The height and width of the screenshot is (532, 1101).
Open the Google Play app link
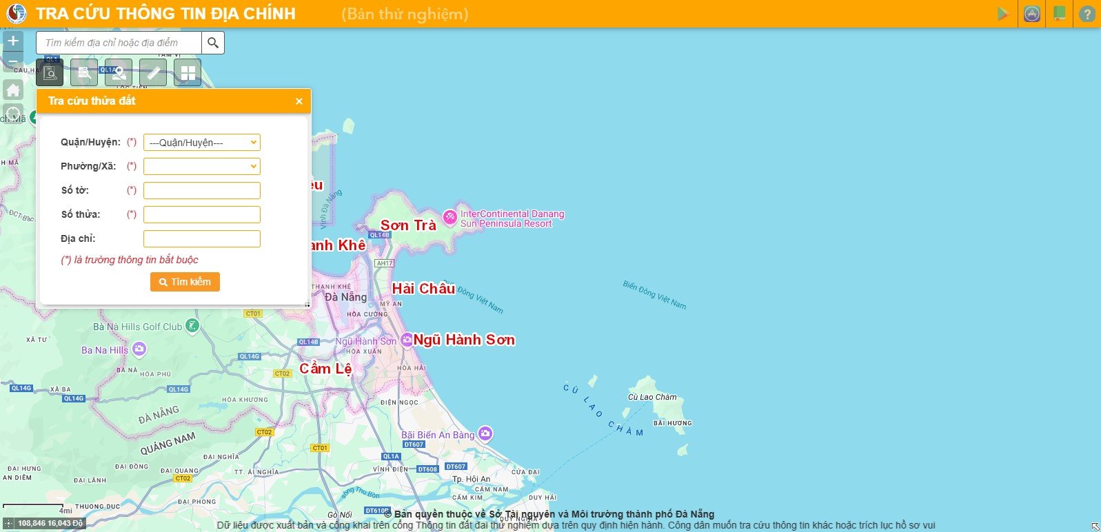[1003, 14]
